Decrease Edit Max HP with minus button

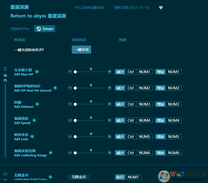coord(70,72)
